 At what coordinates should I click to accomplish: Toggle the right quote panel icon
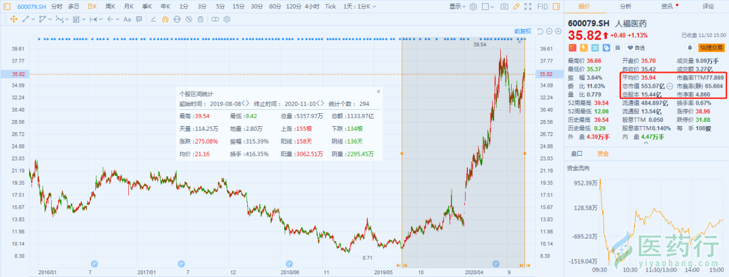(x=556, y=7)
